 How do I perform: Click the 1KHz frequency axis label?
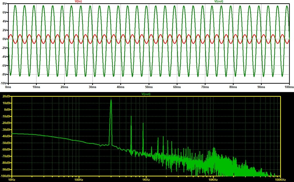point(146,180)
